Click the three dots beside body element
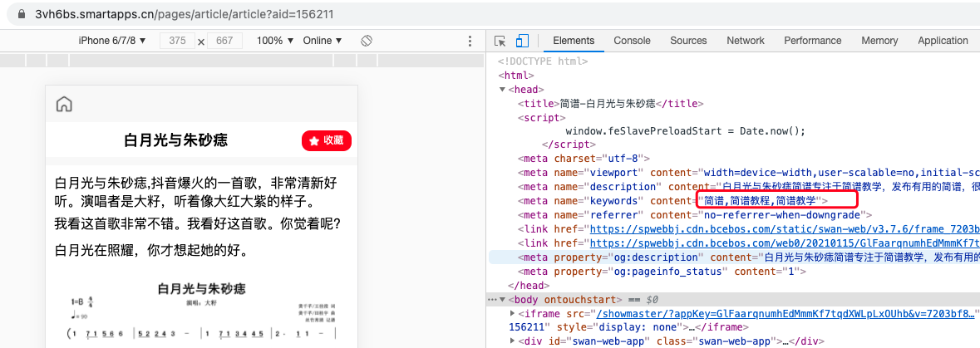Image resolution: width=980 pixels, height=348 pixels. 493,299
